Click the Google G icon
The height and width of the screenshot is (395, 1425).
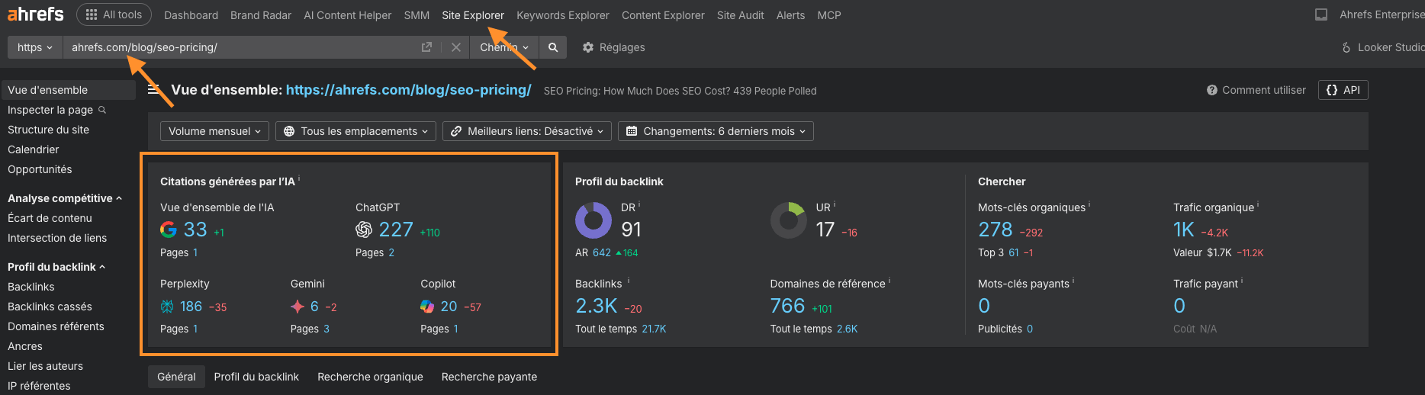pos(169,230)
